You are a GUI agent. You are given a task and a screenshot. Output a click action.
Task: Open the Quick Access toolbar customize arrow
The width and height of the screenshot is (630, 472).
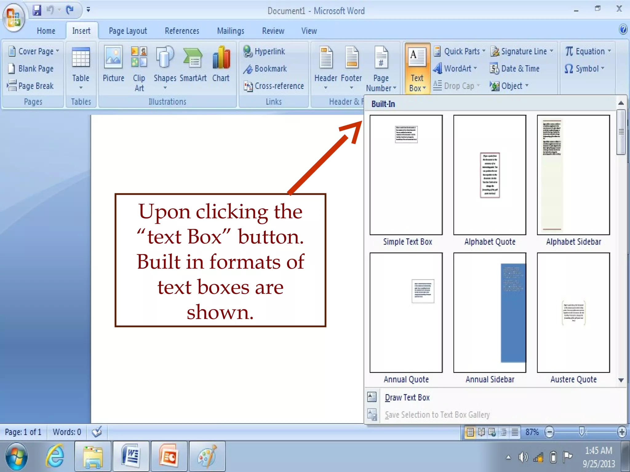(88, 10)
